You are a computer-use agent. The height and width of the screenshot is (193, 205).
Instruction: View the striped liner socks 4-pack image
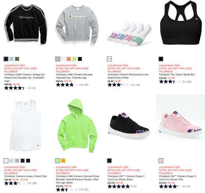(129, 34)
